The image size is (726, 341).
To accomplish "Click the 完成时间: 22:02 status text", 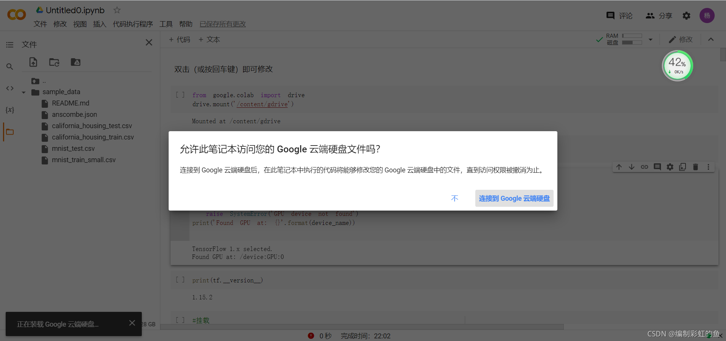I will click(366, 336).
